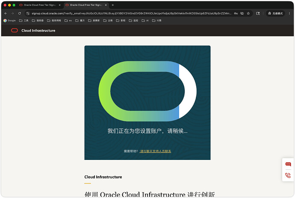Image resolution: width=295 pixels, height=198 pixels.
Task: Go back with the browser back arrow
Action: point(6,13)
